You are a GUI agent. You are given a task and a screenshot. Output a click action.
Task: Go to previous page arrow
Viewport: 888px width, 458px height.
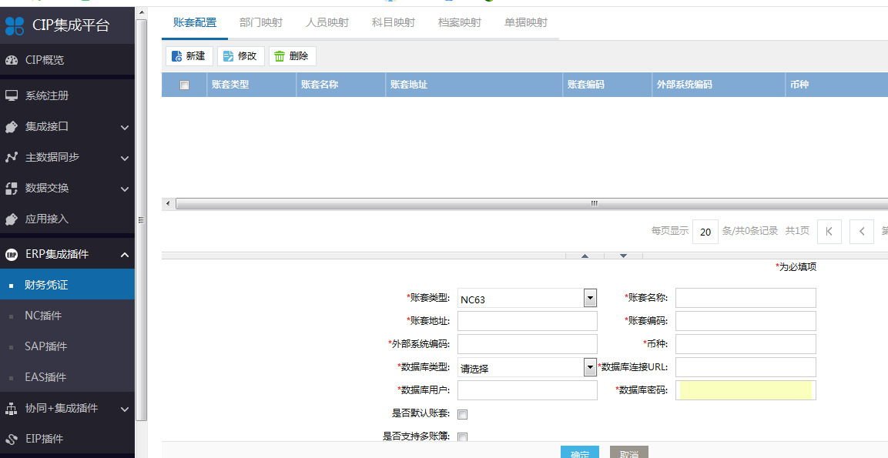tap(861, 231)
